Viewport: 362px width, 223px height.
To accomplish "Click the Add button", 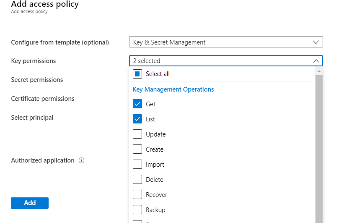I will 30,203.
